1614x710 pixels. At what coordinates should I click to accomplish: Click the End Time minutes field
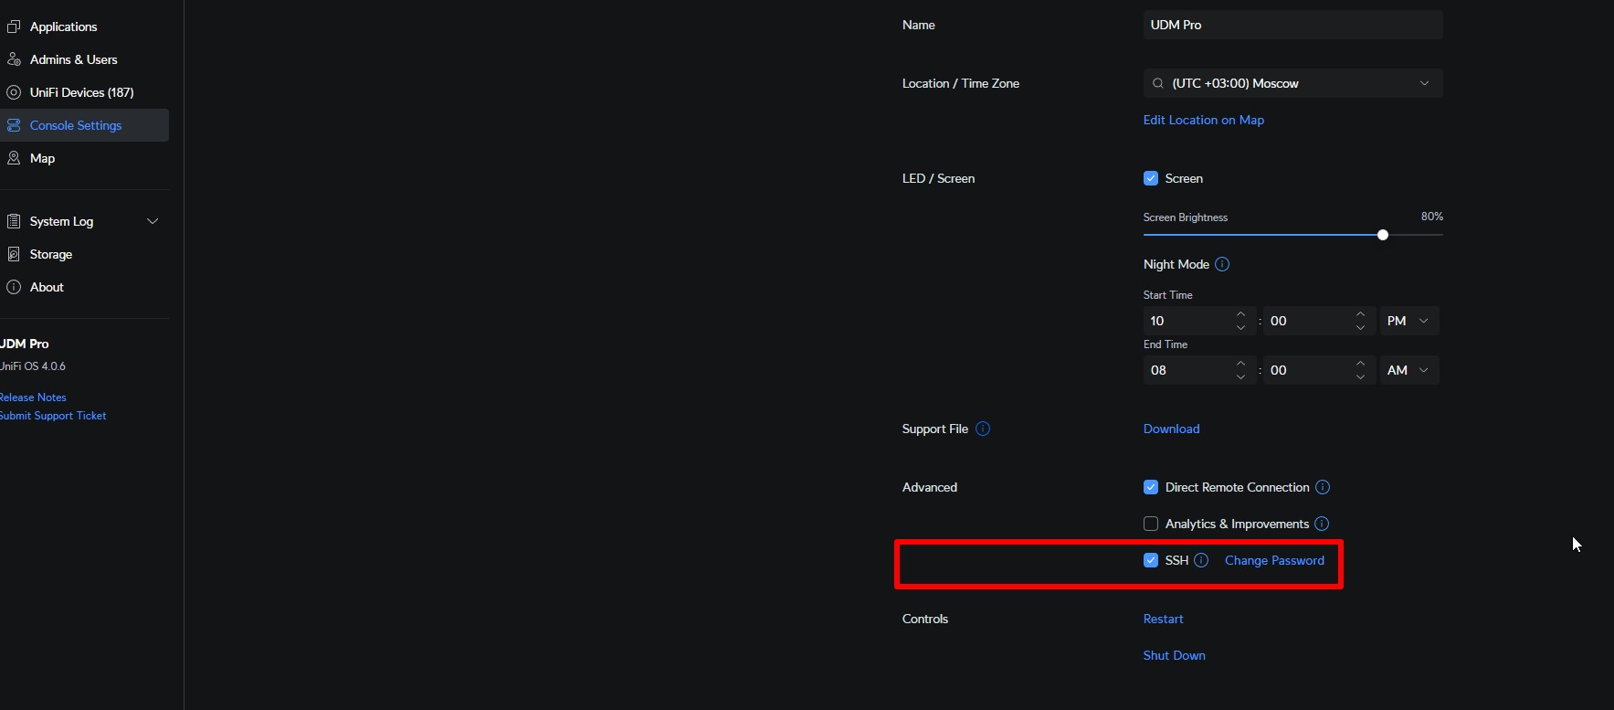[1319, 370]
